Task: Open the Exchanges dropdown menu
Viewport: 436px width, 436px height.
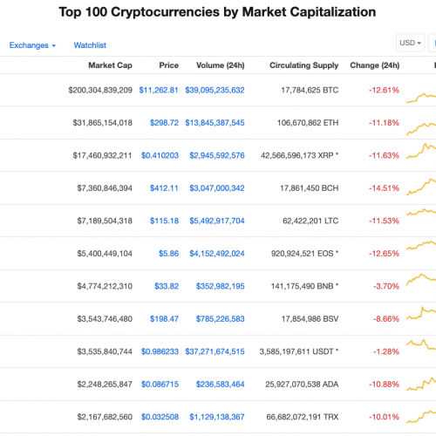Action: click(x=32, y=45)
